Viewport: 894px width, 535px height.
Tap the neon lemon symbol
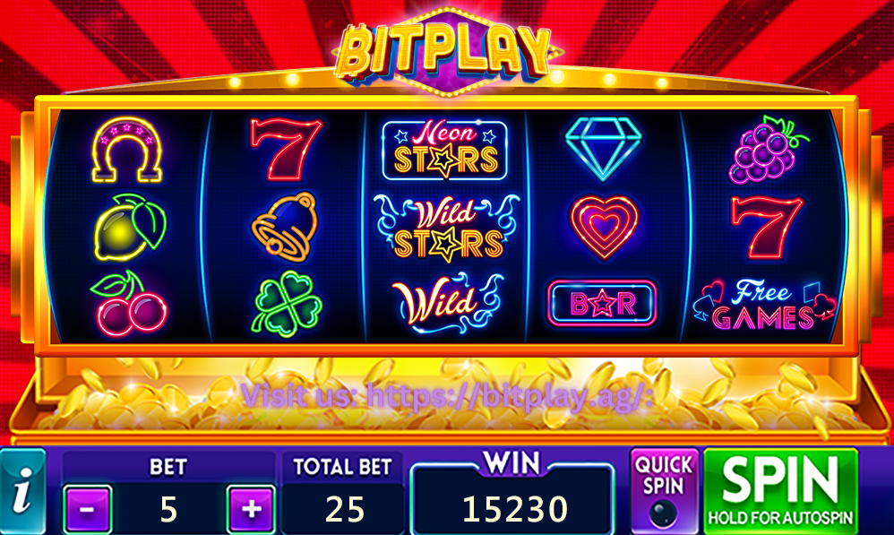129,227
